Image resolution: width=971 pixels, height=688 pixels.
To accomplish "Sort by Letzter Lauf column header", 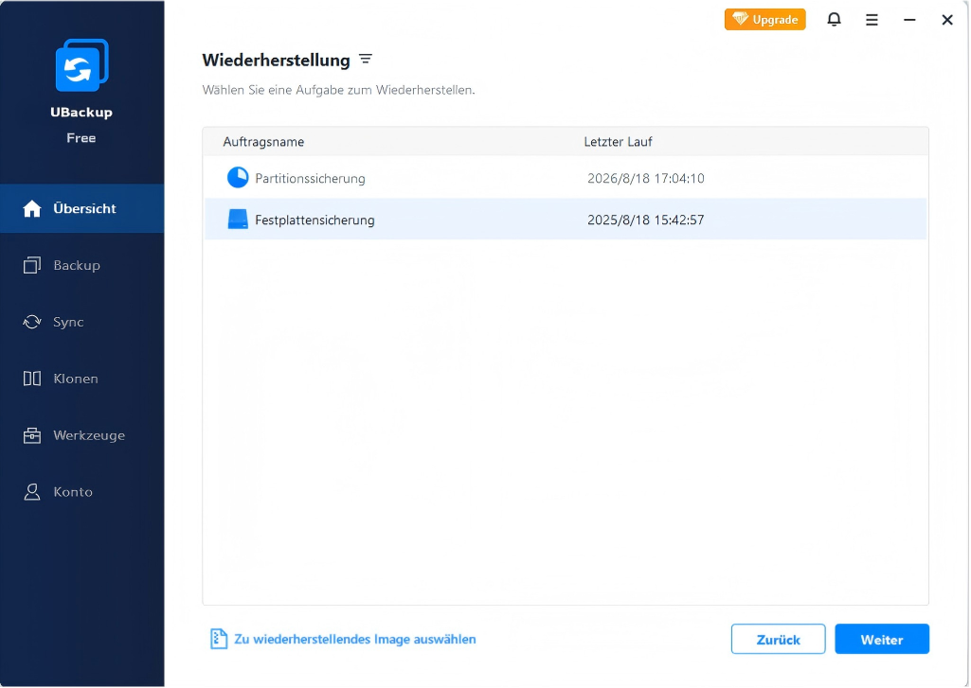I will [618, 142].
